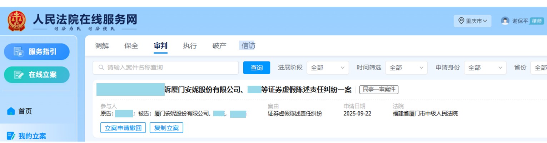Expand the 时间筛选 dropdown showing 全部

406,68
